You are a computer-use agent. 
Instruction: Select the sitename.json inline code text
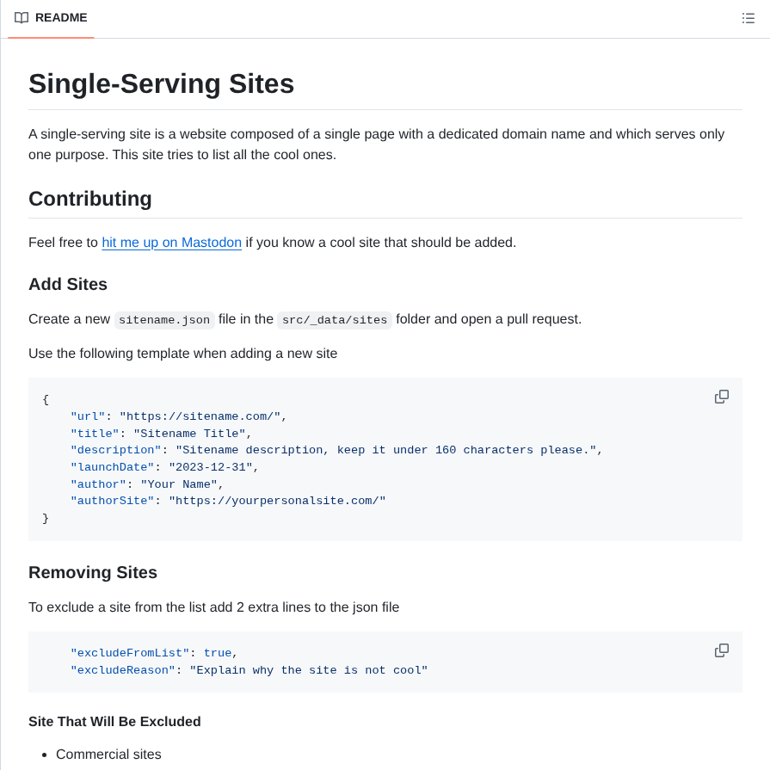click(x=164, y=319)
